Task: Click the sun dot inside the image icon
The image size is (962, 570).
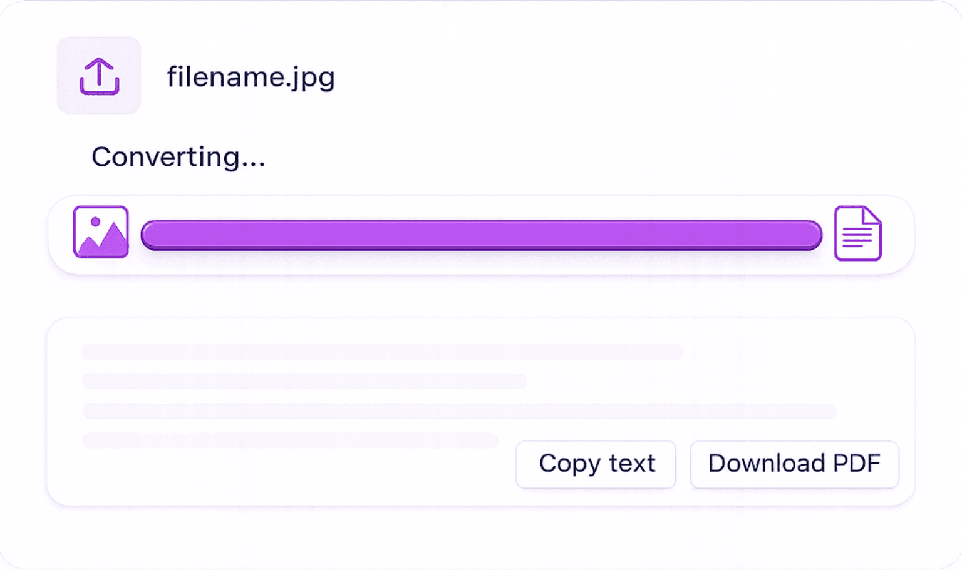Action: tap(96, 222)
